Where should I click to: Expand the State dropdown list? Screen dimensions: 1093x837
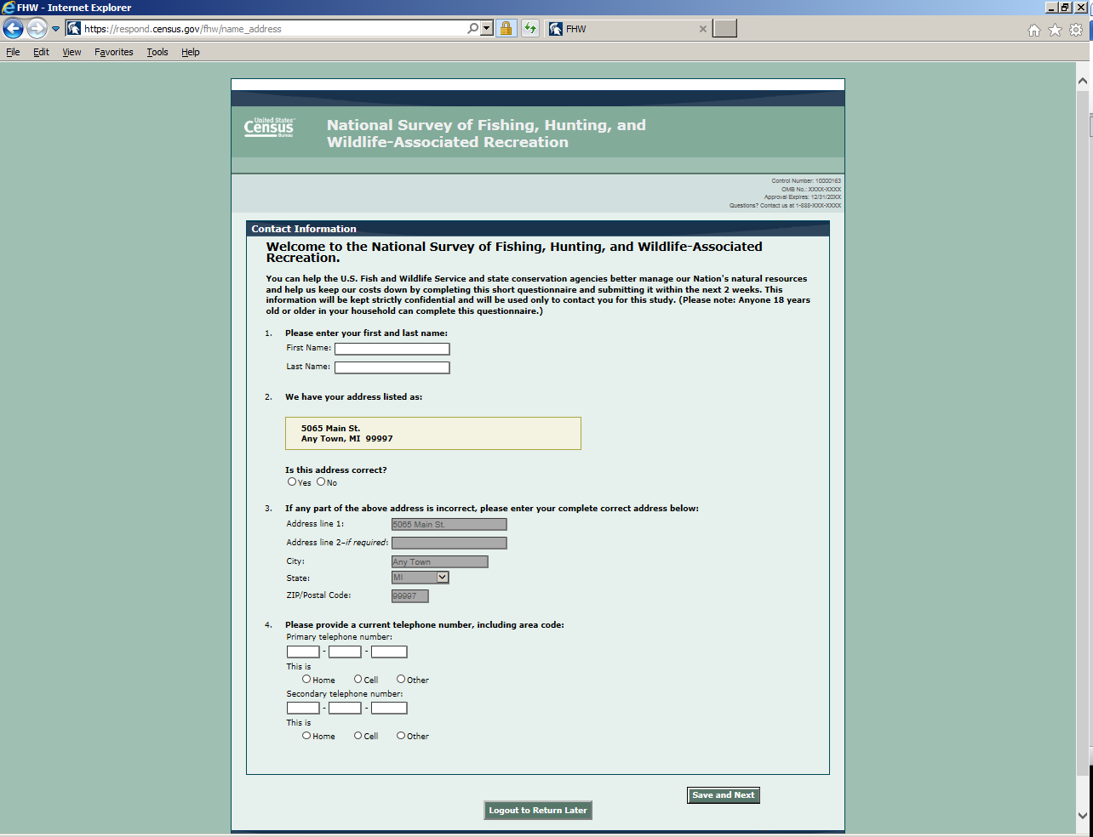(442, 578)
